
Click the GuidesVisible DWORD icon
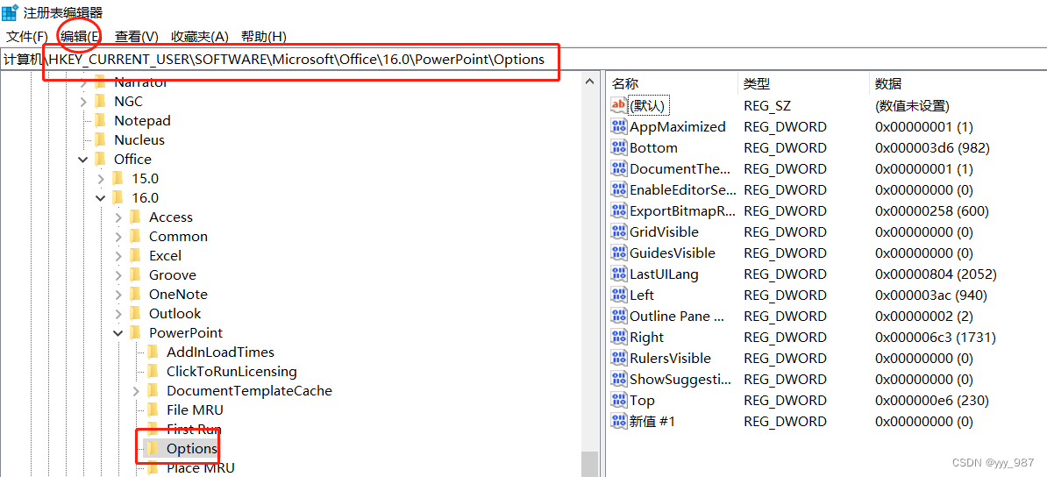pyautogui.click(x=619, y=253)
